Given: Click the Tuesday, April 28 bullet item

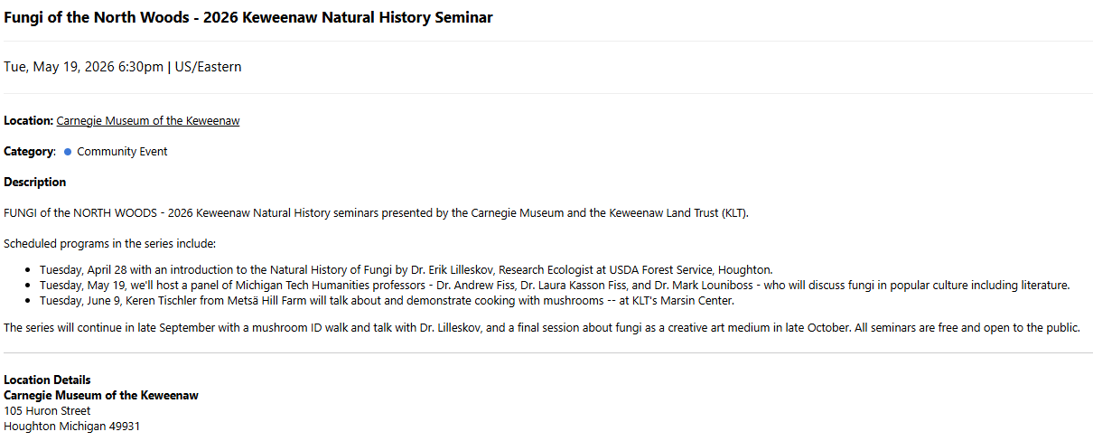Looking at the screenshot, I should point(406,270).
